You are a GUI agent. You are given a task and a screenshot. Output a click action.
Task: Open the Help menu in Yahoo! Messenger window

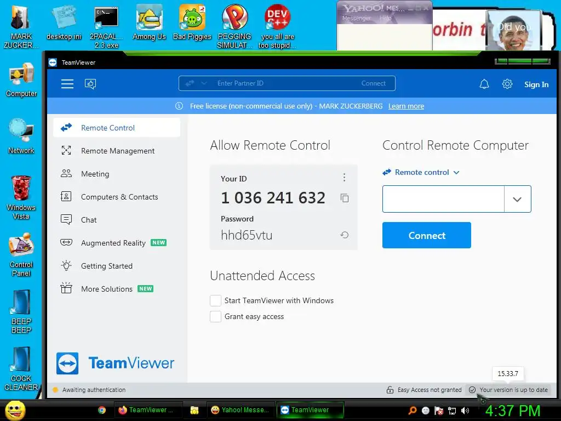(385, 18)
